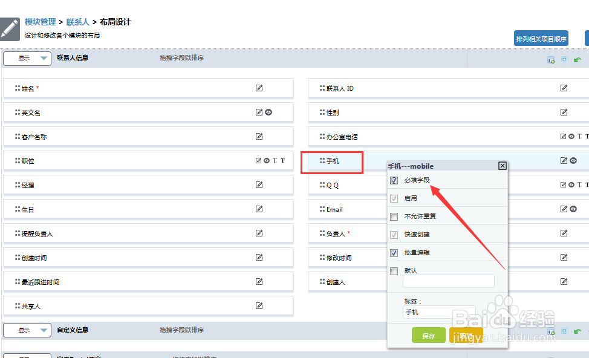This screenshot has height=358, width=589.
Task: Click the green 保存 button
Action: (429, 336)
